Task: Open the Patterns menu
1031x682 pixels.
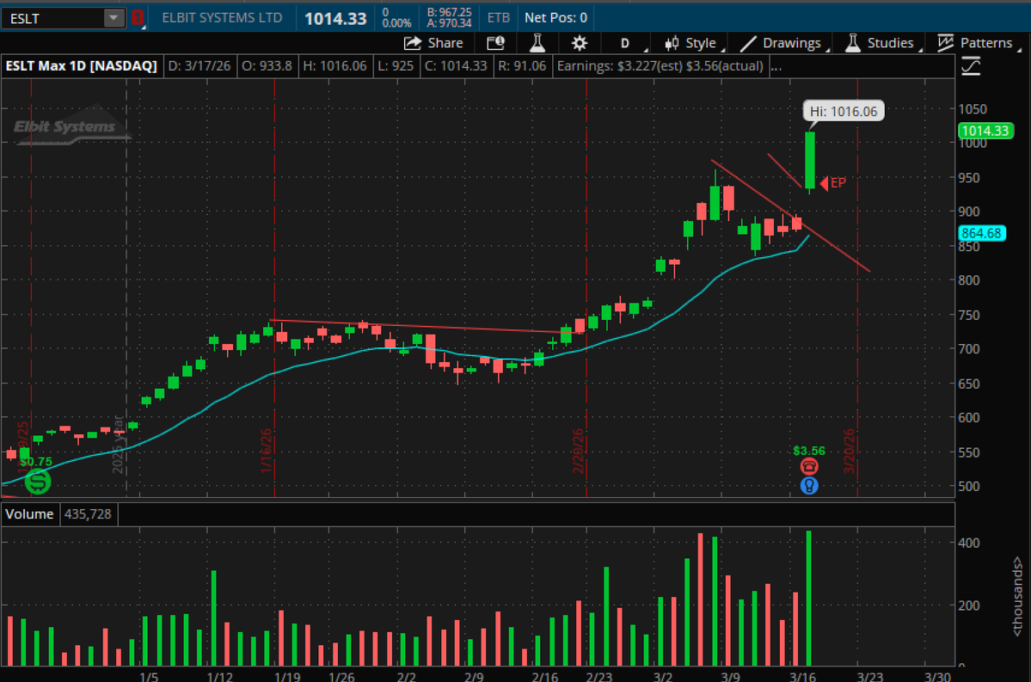Action: point(979,43)
